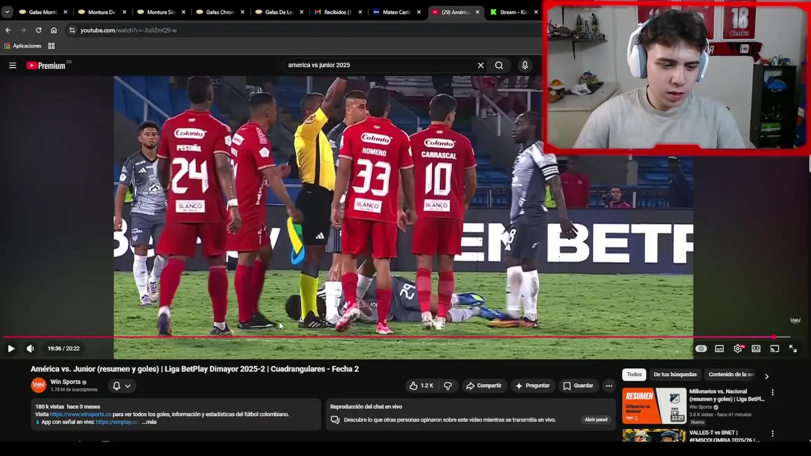
Task: Go to browser home page
Action: point(54,30)
